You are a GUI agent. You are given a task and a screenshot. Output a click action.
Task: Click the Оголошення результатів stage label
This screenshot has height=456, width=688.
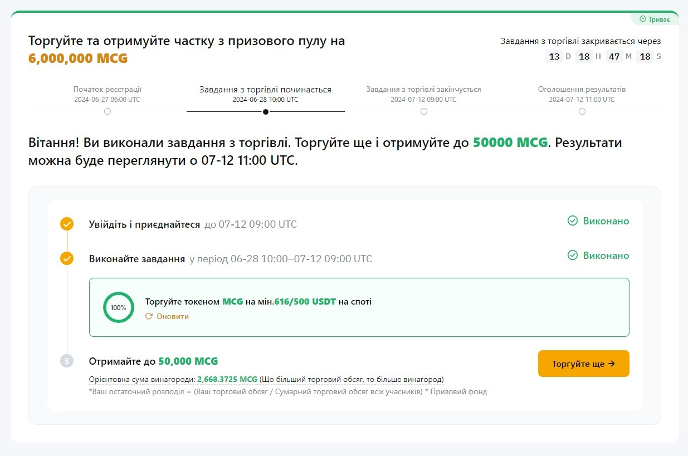click(x=582, y=90)
